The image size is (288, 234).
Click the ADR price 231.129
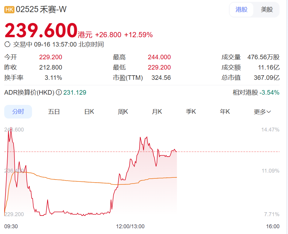75,93
